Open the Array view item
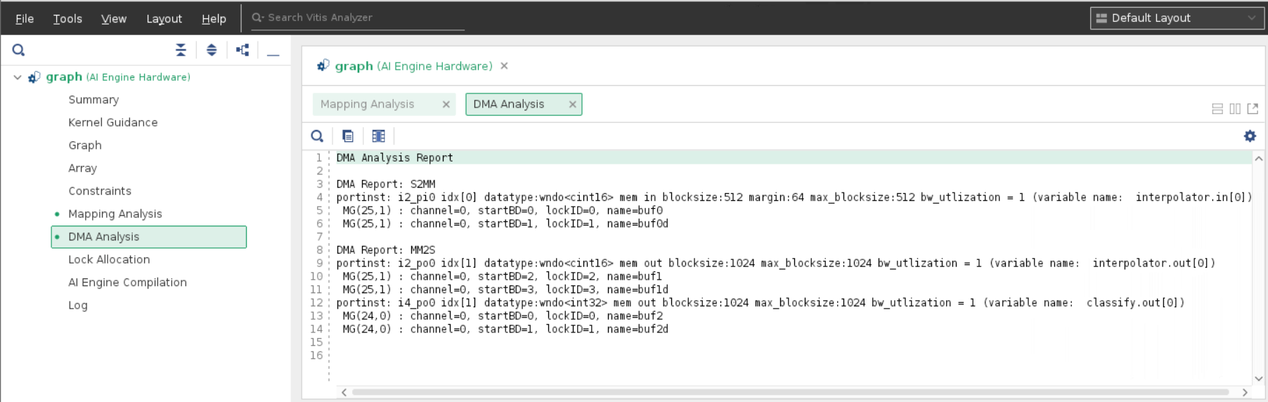This screenshot has height=402, width=1268. pos(82,168)
